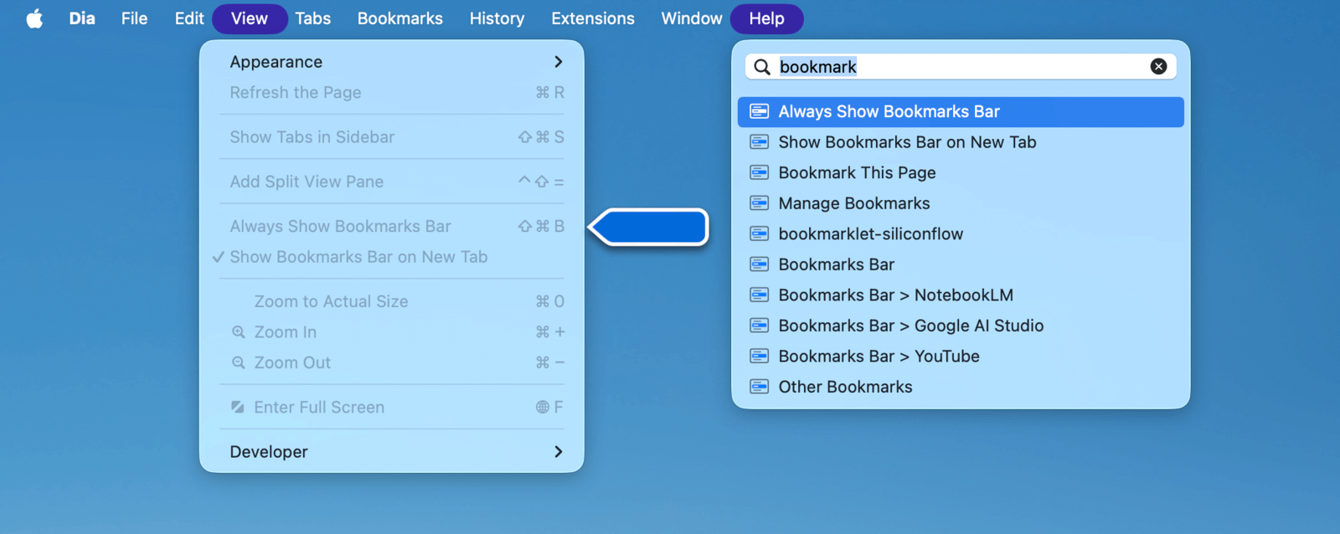Click the magnifying glass search icon
Viewport: 1340px width, 534px height.
(762, 67)
